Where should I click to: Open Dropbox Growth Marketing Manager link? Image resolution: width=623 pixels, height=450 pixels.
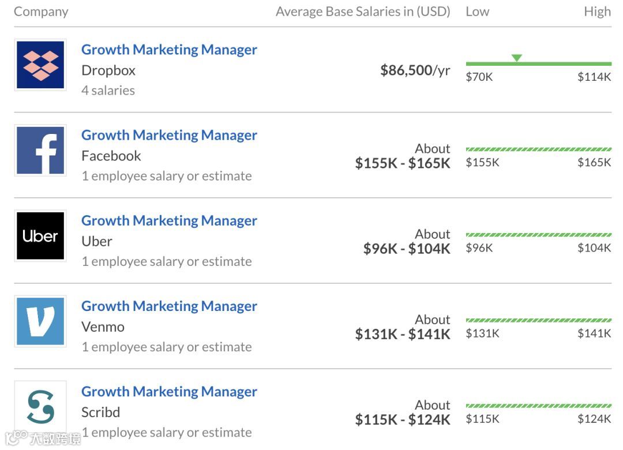coord(169,50)
